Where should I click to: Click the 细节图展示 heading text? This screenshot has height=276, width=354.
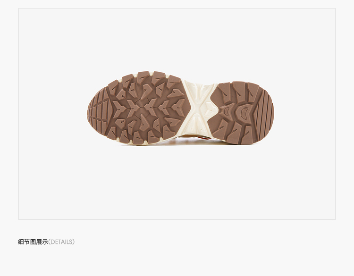coord(33,242)
